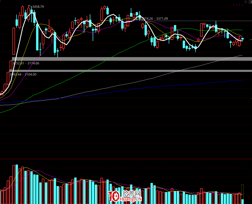Viewport: 252px width, 204px height.
Task: Click the diamond marker icon at top right
Action: 246,2
